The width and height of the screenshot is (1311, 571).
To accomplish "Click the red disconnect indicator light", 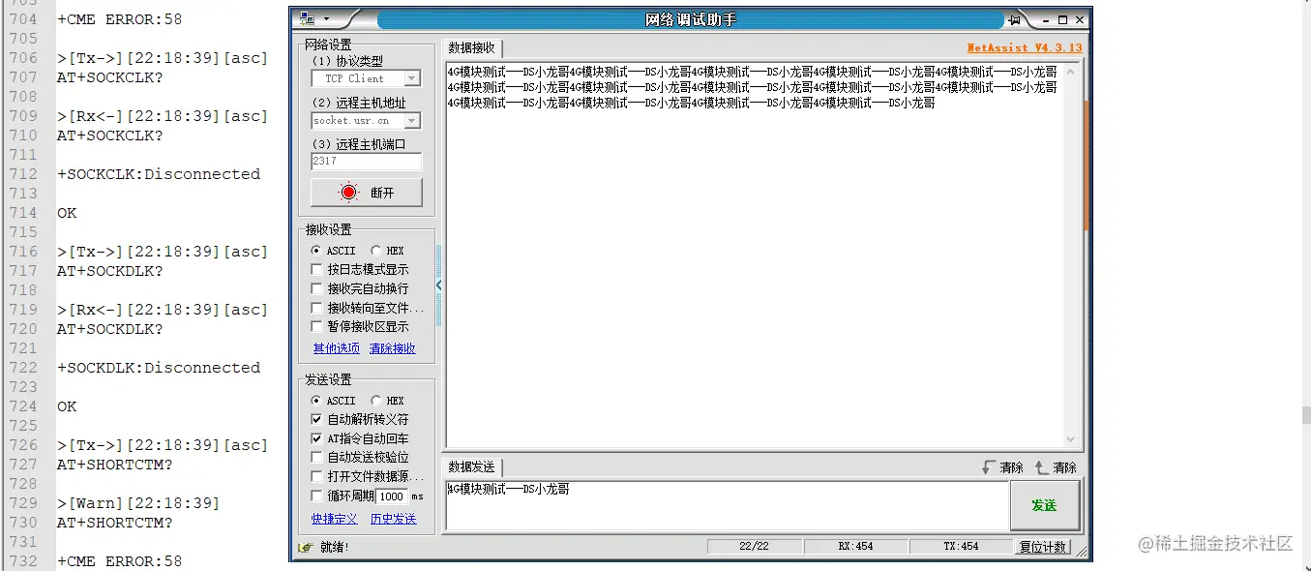I will (x=348, y=193).
